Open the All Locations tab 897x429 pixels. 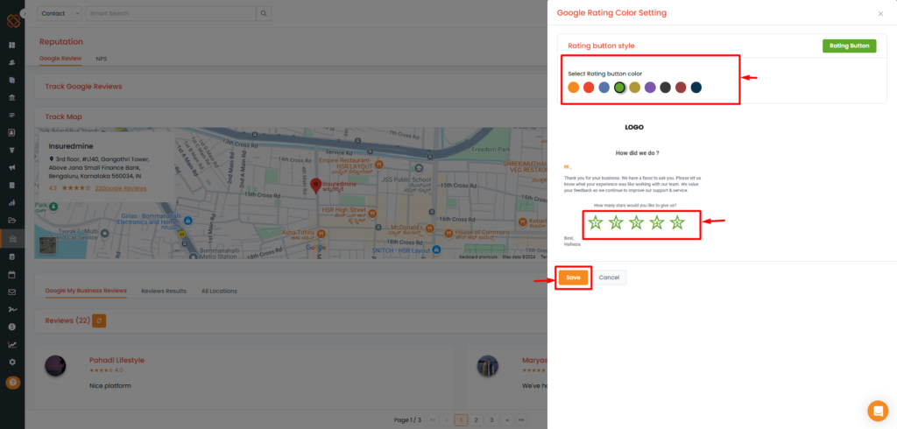[219, 291]
